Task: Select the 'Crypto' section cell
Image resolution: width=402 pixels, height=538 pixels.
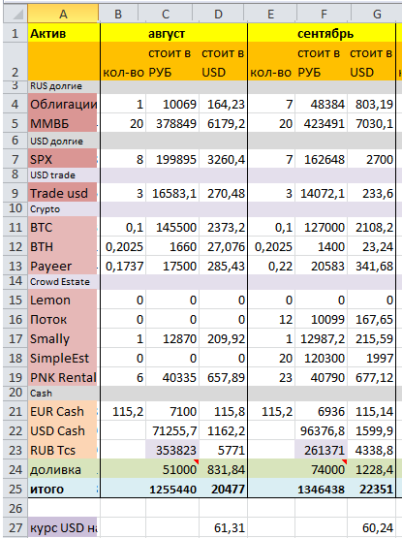Action: tap(64, 209)
